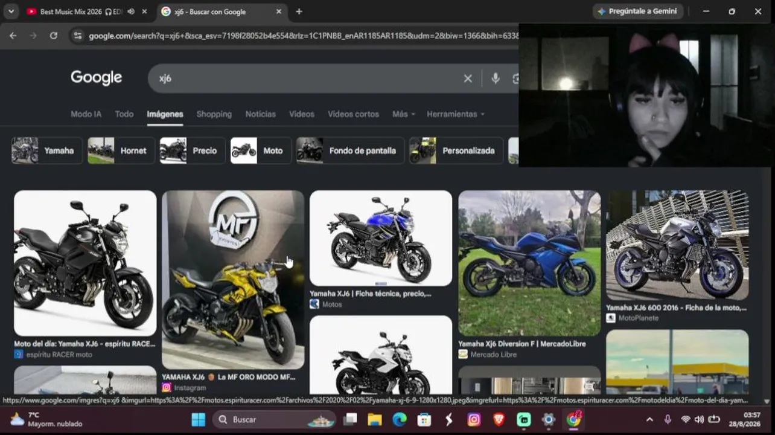
Task: Clear the Google search query
Action: [468, 79]
